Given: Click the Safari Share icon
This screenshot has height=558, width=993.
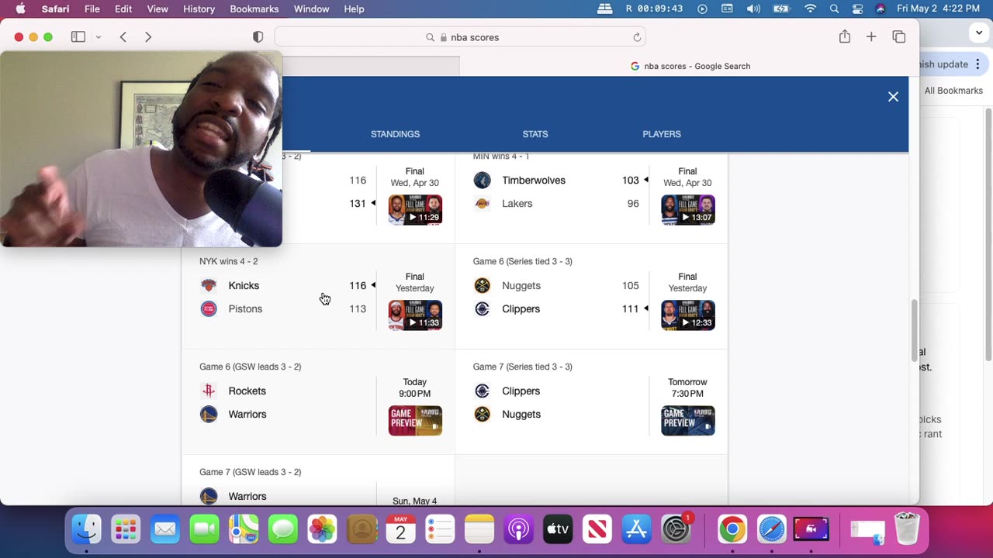Looking at the screenshot, I should pos(845,36).
